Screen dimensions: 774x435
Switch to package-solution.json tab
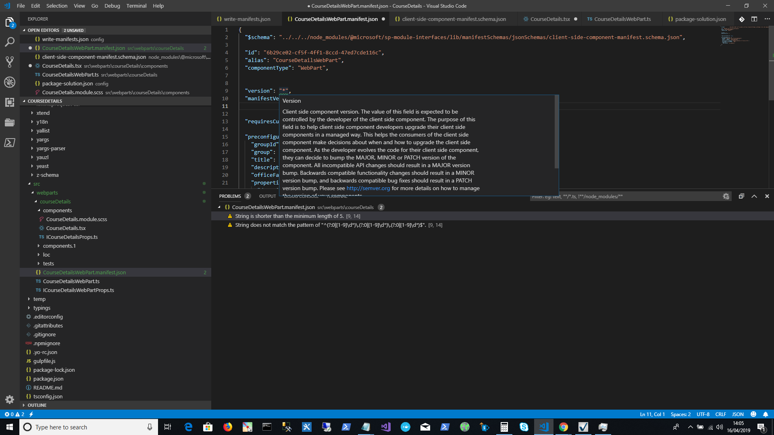[x=700, y=19]
